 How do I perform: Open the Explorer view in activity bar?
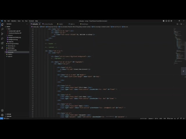(x=2, y=24)
